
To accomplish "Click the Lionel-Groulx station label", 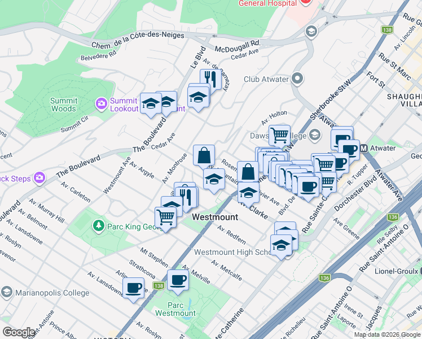I will point(396,271).
